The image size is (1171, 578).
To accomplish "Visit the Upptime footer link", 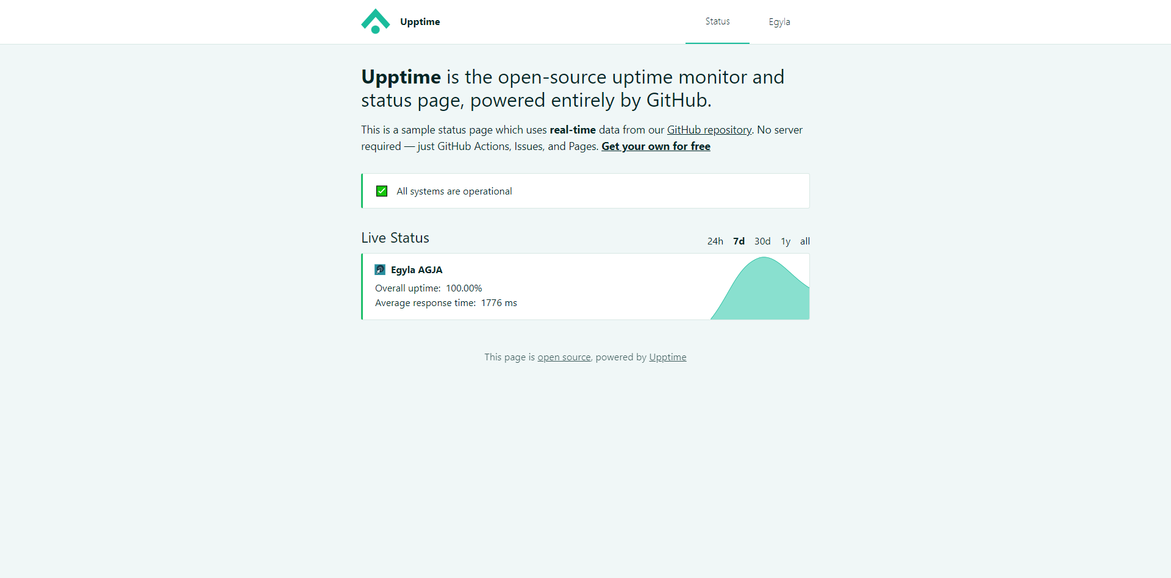I will (668, 357).
